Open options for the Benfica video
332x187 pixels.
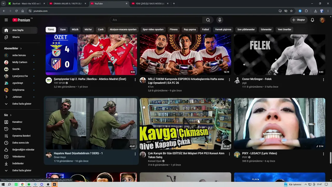(x=135, y=80)
